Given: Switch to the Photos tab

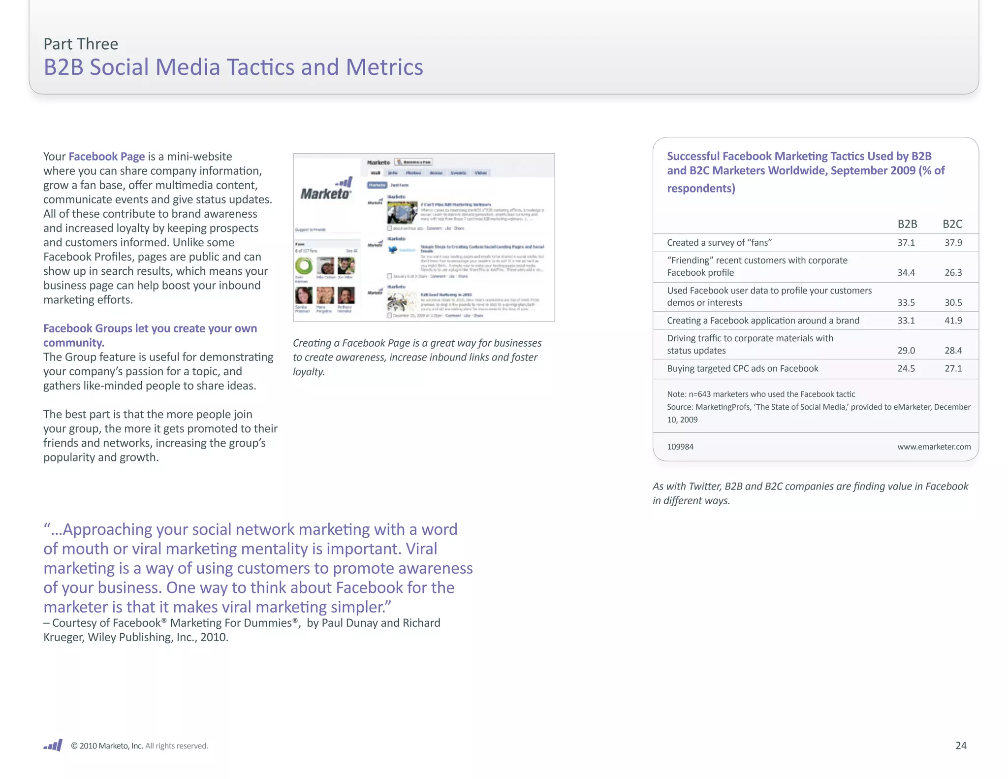Looking at the screenshot, I should coord(413,173).
